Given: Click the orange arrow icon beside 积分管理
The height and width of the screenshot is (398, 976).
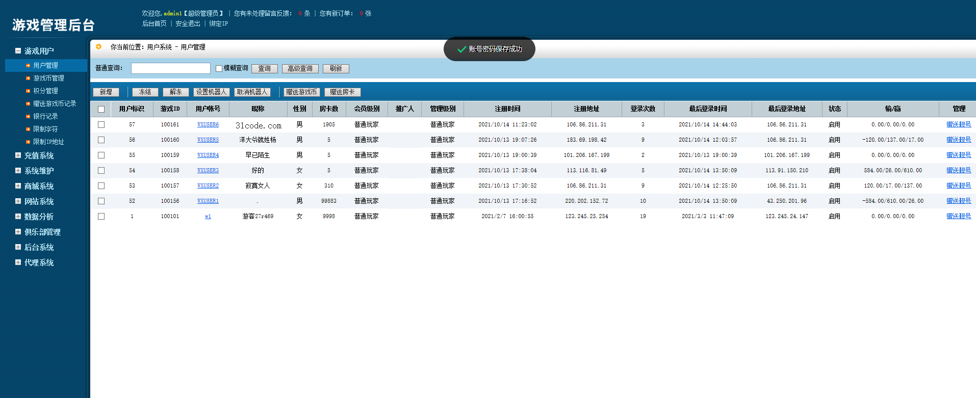Looking at the screenshot, I should pos(28,91).
